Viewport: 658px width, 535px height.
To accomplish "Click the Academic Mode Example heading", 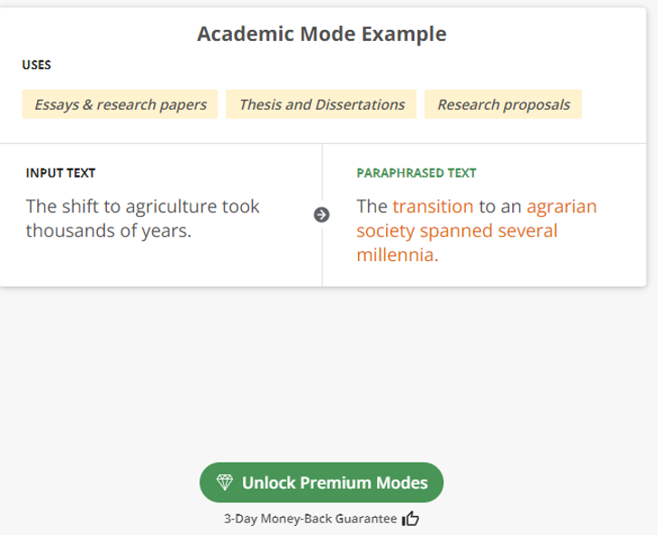I will [x=322, y=34].
